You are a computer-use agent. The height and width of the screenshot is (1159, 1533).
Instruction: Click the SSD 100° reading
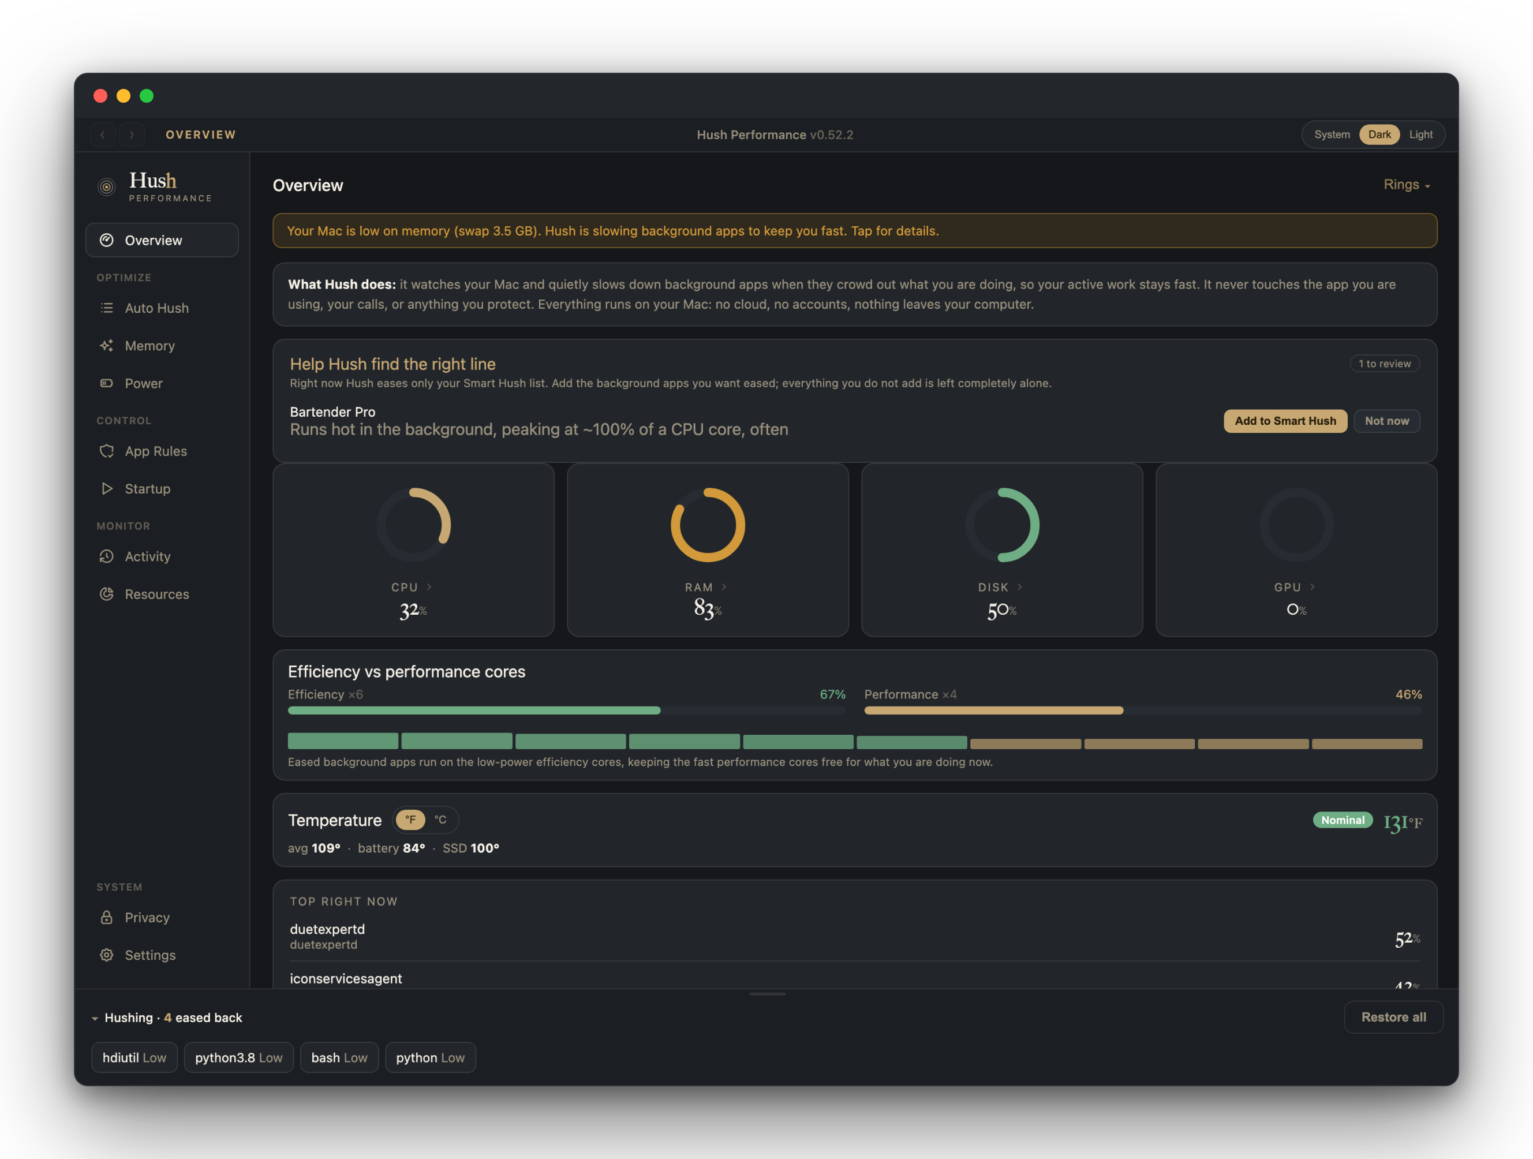point(470,848)
